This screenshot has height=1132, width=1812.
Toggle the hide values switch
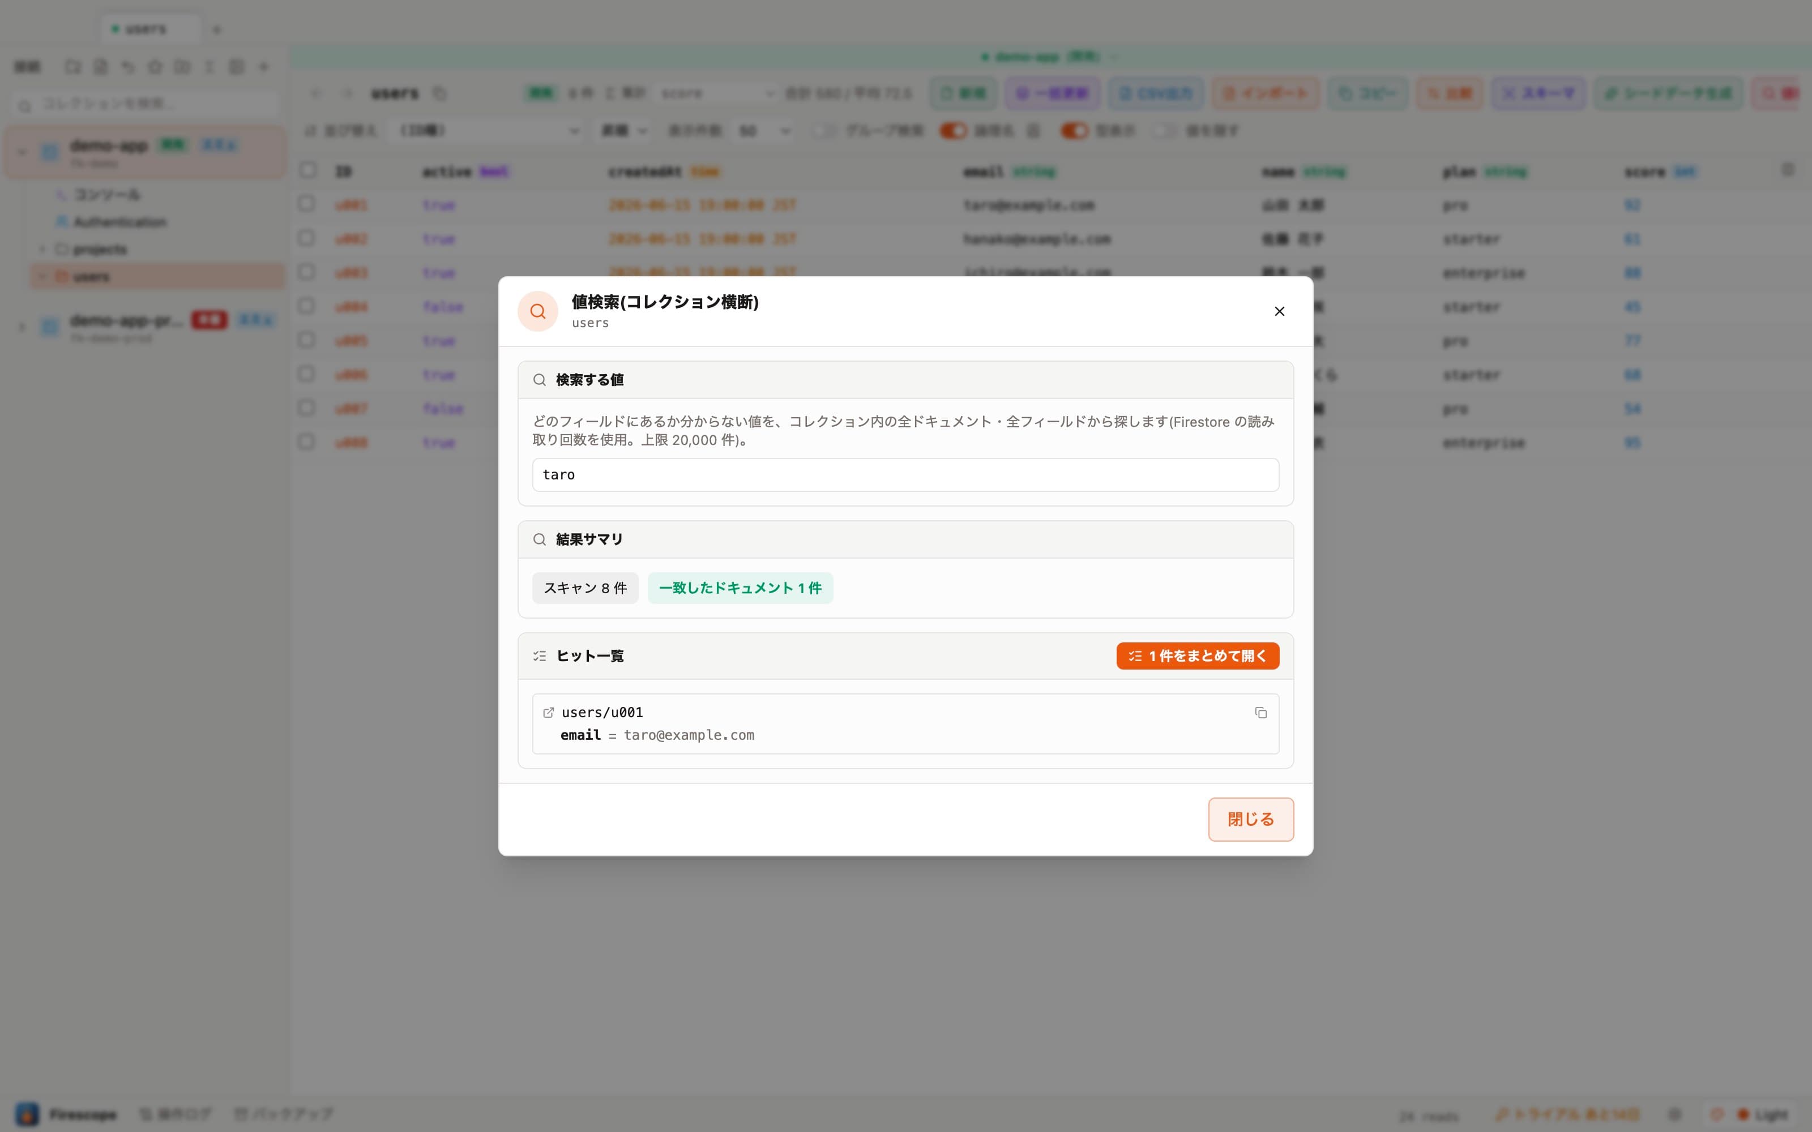point(1164,131)
